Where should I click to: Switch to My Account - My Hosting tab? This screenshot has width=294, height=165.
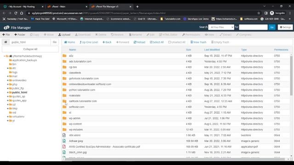click(x=23, y=6)
